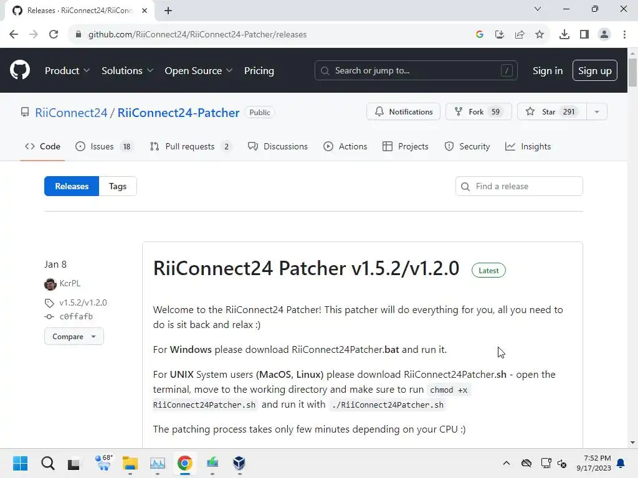The width and height of the screenshot is (638, 478).
Task: Switch to the Issues tab
Action: point(104,146)
